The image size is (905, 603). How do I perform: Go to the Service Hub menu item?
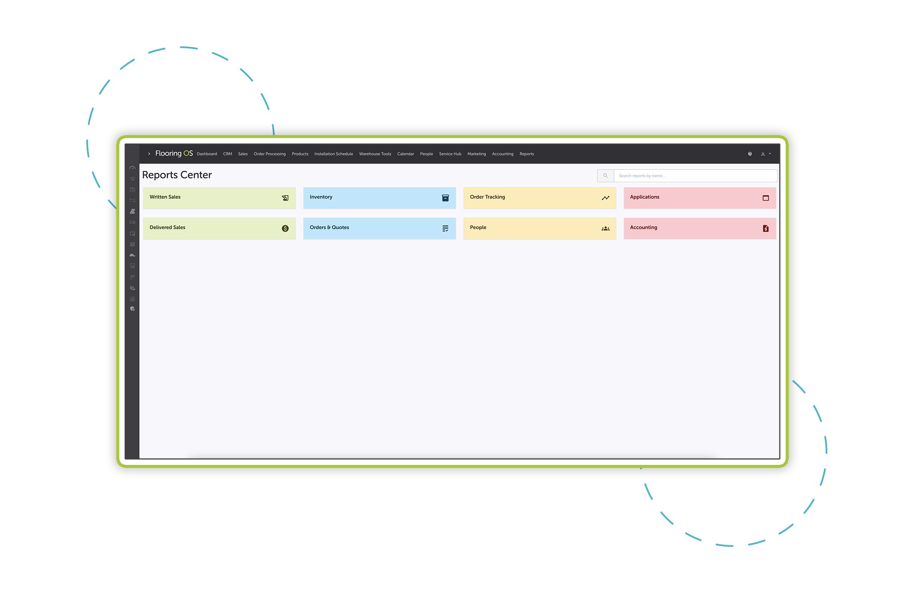(x=450, y=154)
